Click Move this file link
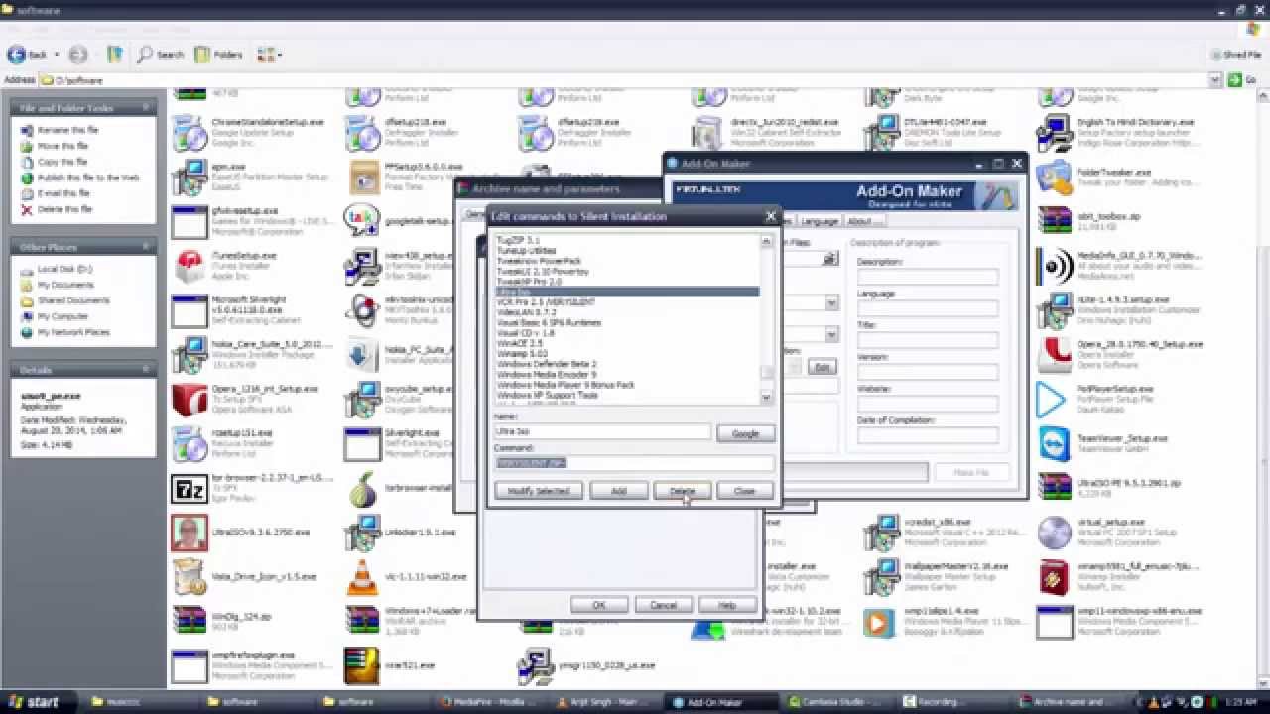Screen dimensions: 1270x714 tap(63, 146)
